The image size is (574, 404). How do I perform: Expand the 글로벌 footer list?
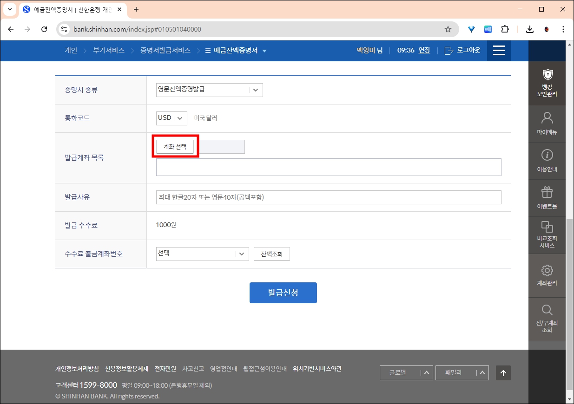406,372
